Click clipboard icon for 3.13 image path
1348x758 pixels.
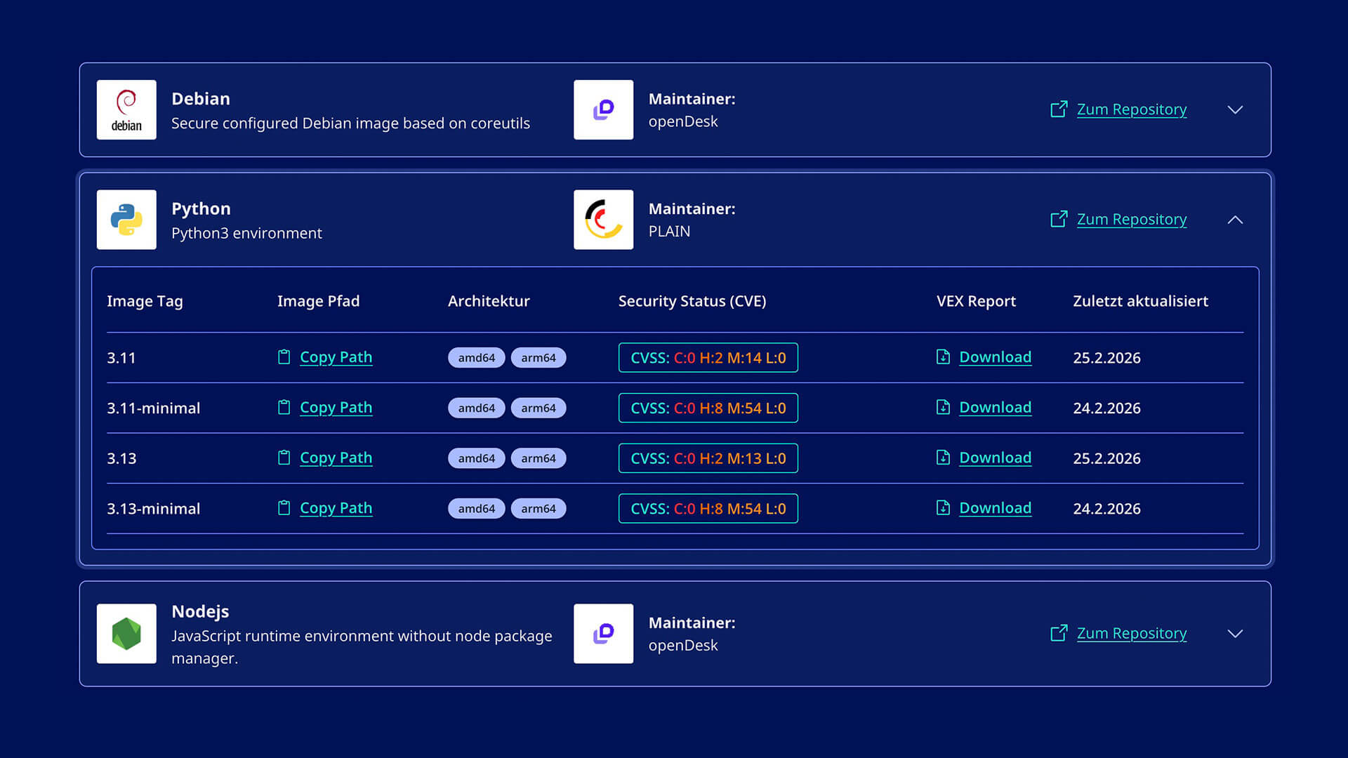pos(284,458)
